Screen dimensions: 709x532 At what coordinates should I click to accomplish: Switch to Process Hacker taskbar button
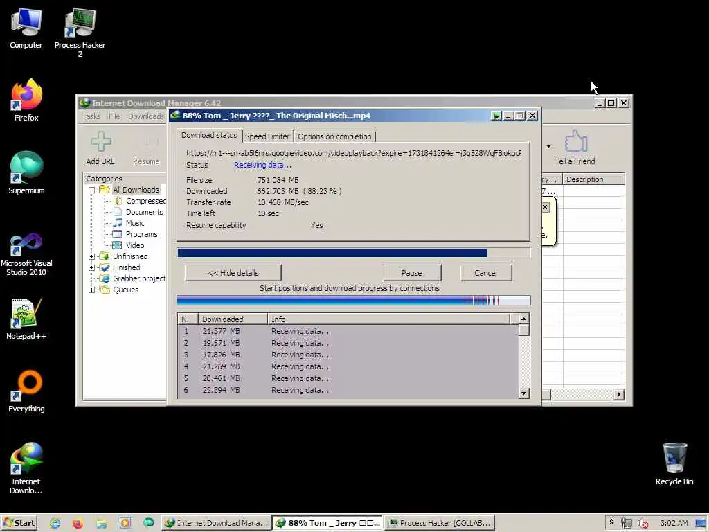coord(440,524)
